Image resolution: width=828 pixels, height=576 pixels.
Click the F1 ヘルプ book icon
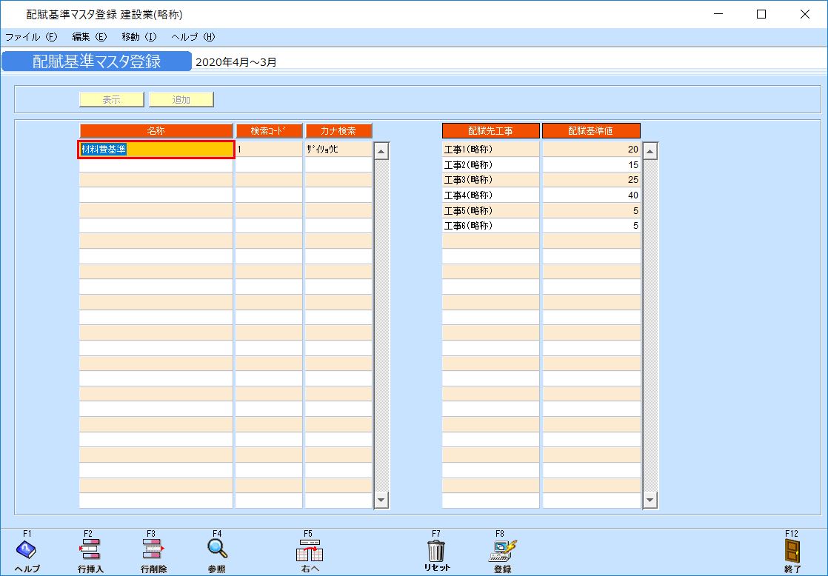click(27, 550)
